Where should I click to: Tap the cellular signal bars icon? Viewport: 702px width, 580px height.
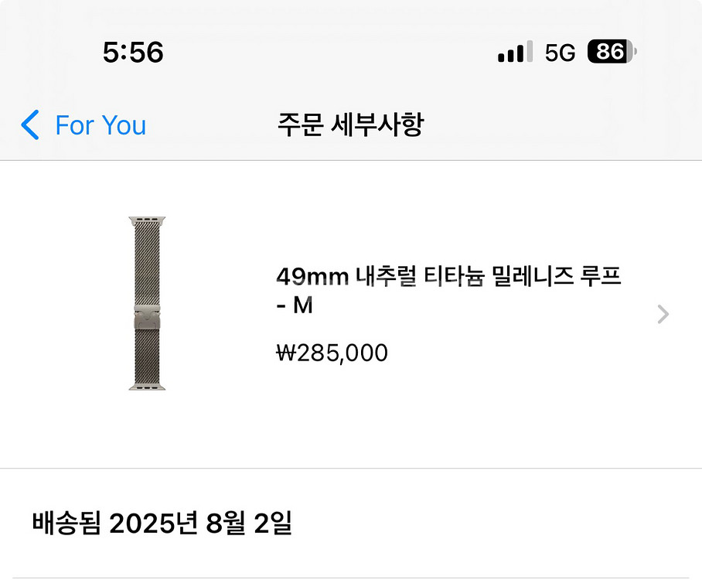515,52
